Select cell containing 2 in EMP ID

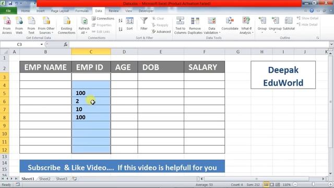pyautogui.click(x=91, y=101)
